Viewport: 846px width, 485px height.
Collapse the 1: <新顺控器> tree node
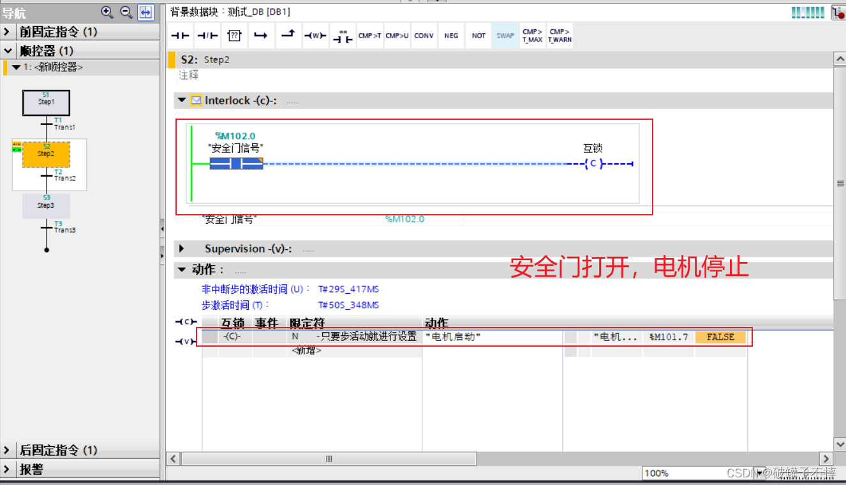click(x=16, y=67)
